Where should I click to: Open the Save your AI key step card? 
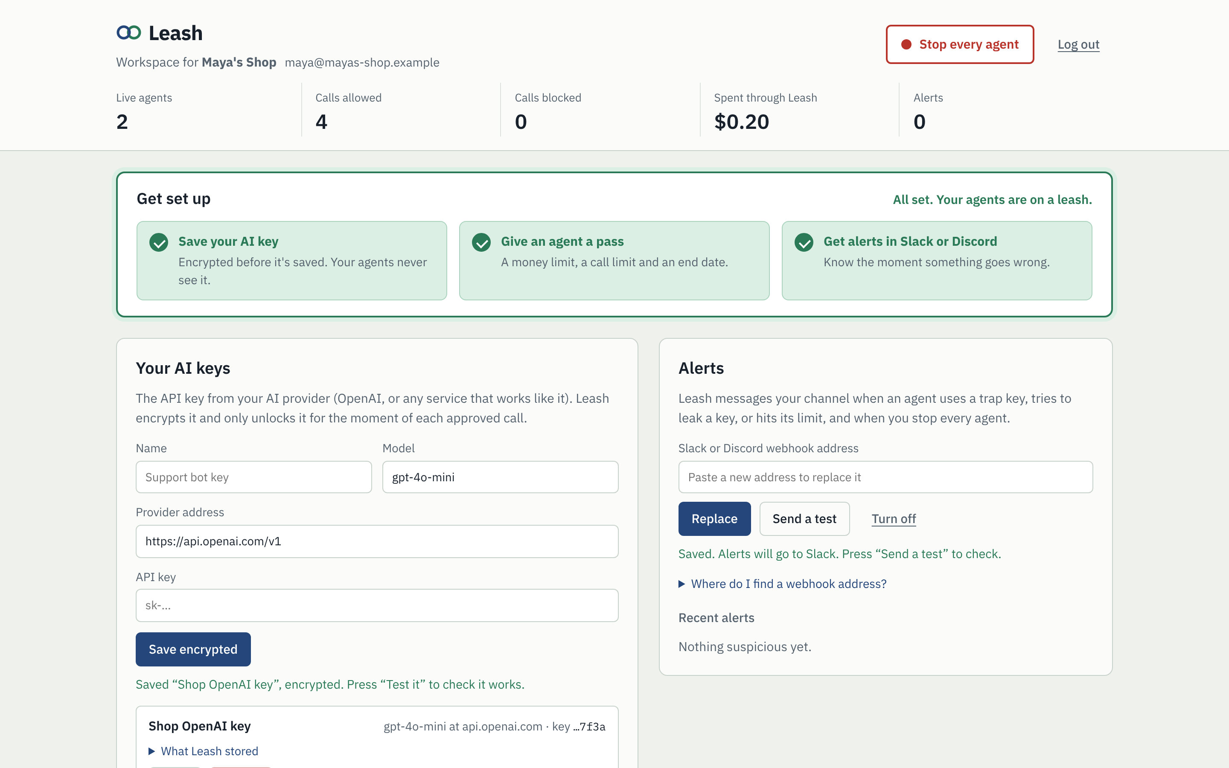tap(291, 261)
